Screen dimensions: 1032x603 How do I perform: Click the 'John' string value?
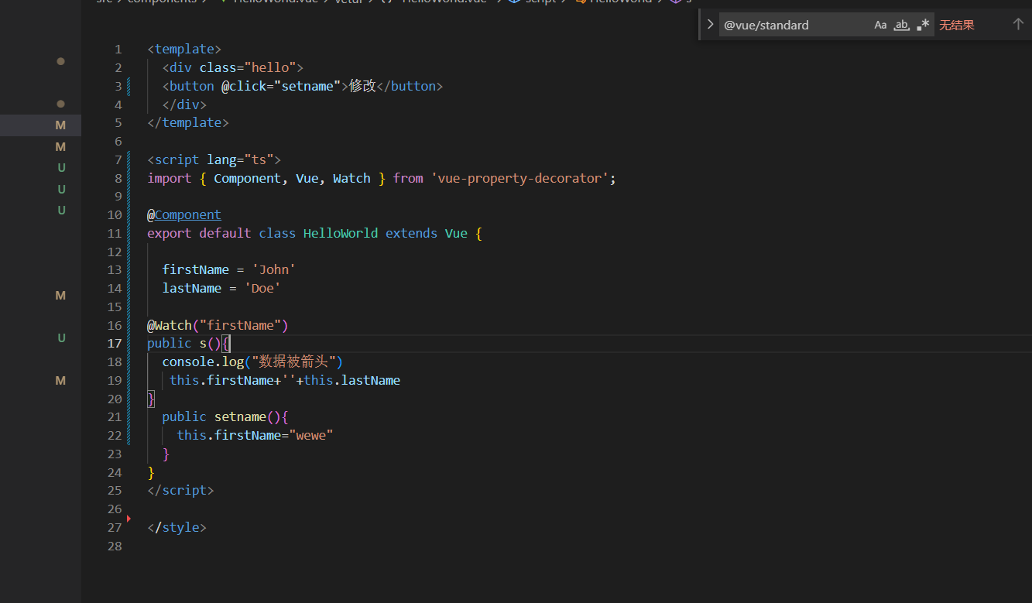click(274, 269)
